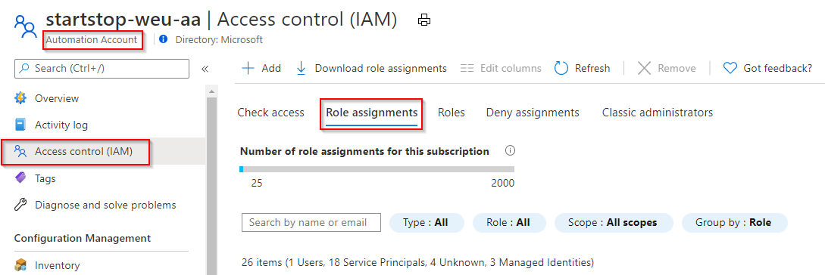Click the Overview gear icon
Screen dimensions: 825x275
pyautogui.click(x=20, y=98)
